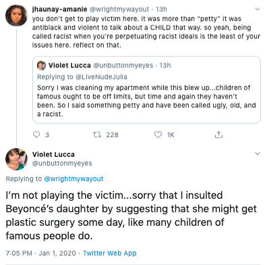The height and width of the screenshot is (265, 267).
Task: Click the 7:05 PM Jan 1, 2020 timestamp
Action: 40,253
